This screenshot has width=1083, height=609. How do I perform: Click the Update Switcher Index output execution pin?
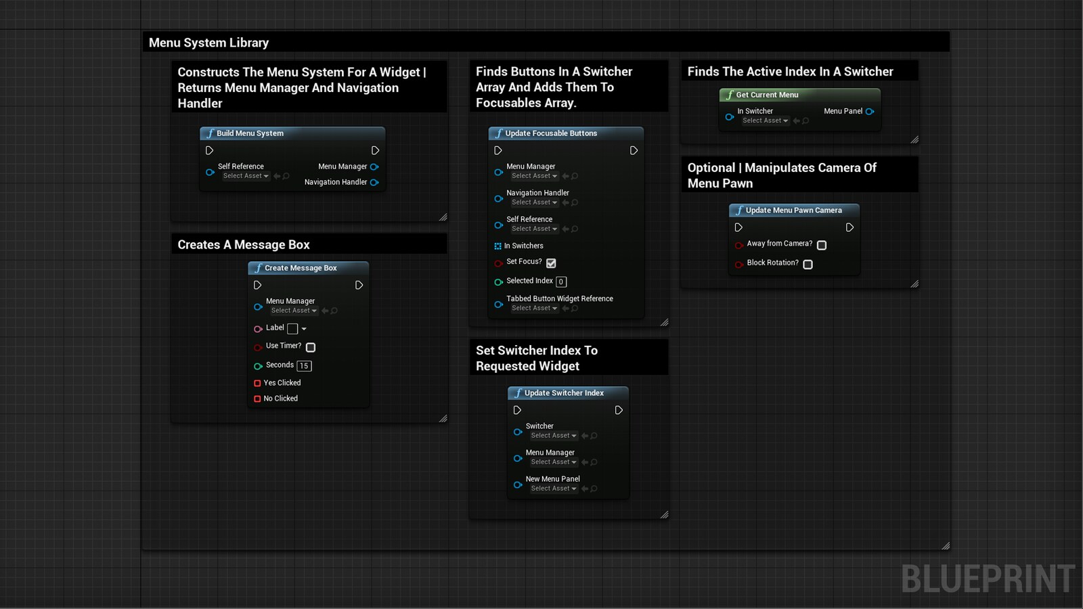[x=619, y=410]
